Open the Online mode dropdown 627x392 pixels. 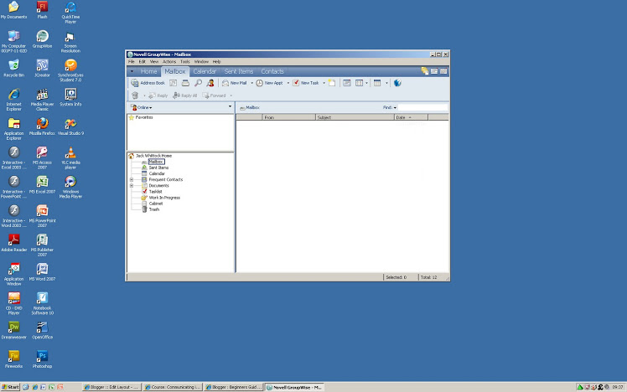[141, 108]
